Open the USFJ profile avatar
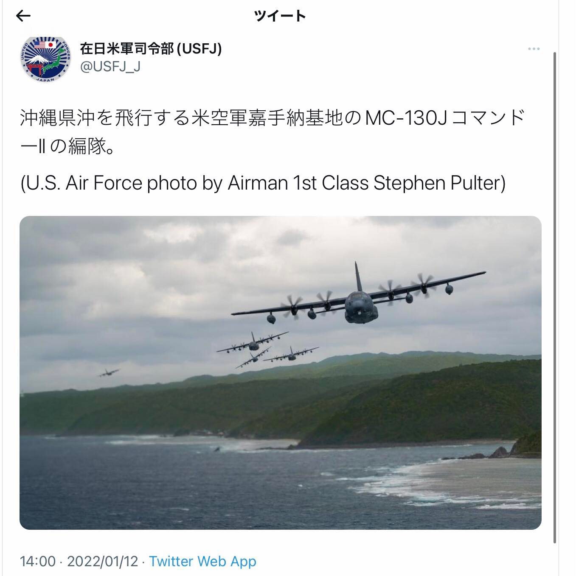Image resolution: width=576 pixels, height=576 pixels. (x=45, y=59)
